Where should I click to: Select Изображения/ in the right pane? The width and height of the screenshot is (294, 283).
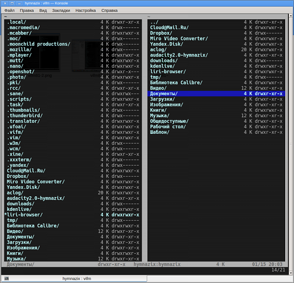tap(216, 104)
